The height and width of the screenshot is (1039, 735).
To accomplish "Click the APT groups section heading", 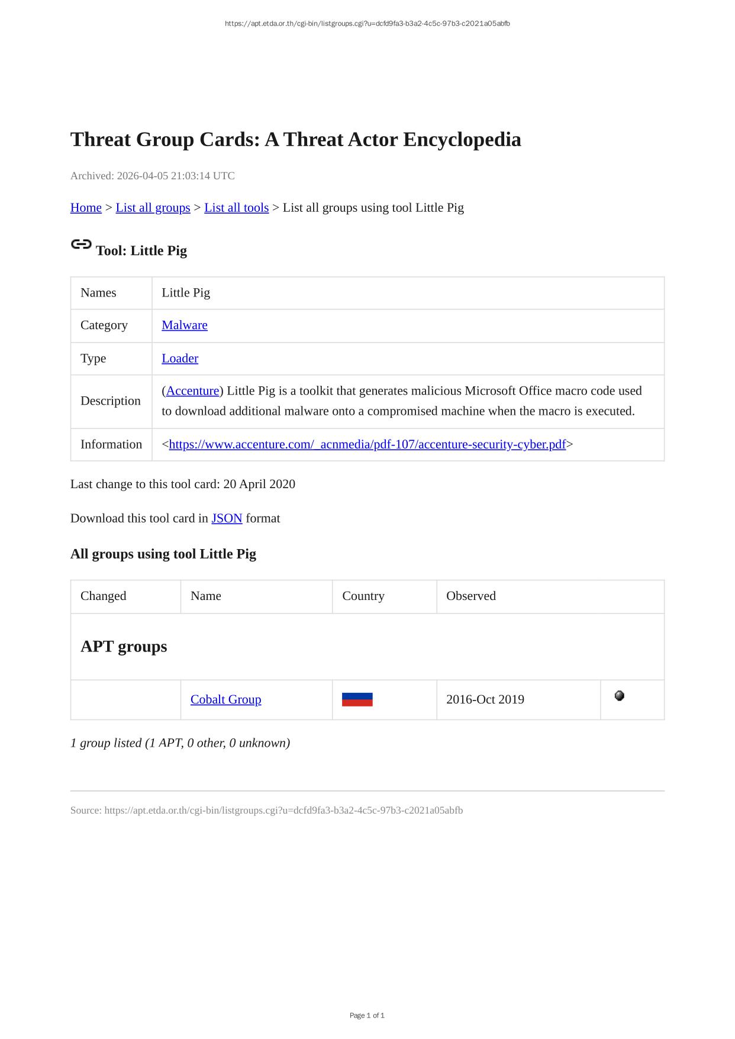I will (x=124, y=646).
